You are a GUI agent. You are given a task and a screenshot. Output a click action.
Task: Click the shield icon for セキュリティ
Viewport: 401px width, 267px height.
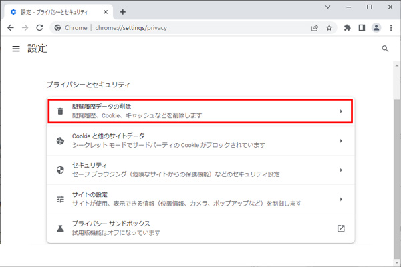[60, 170]
